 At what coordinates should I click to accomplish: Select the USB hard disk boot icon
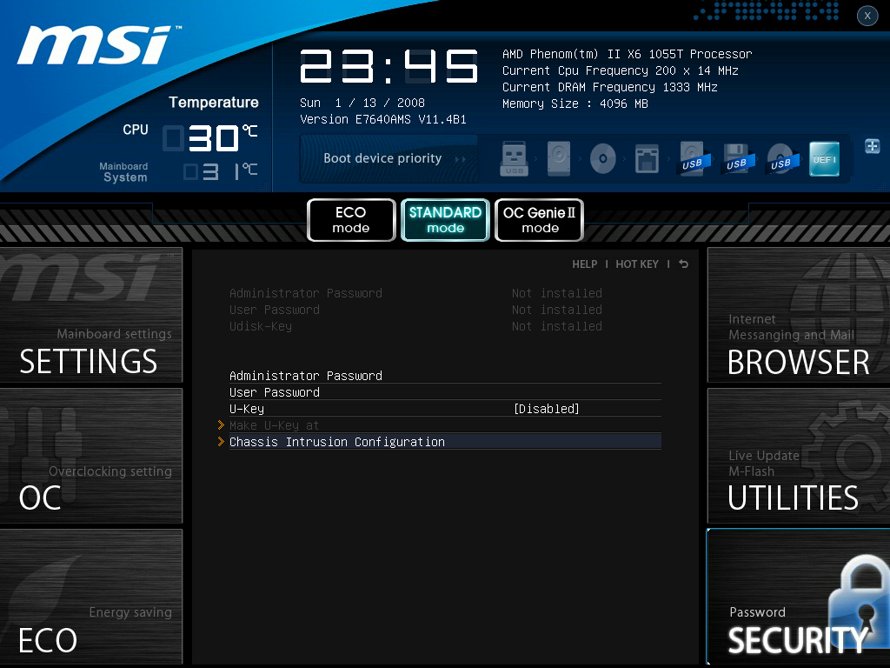coord(693,159)
